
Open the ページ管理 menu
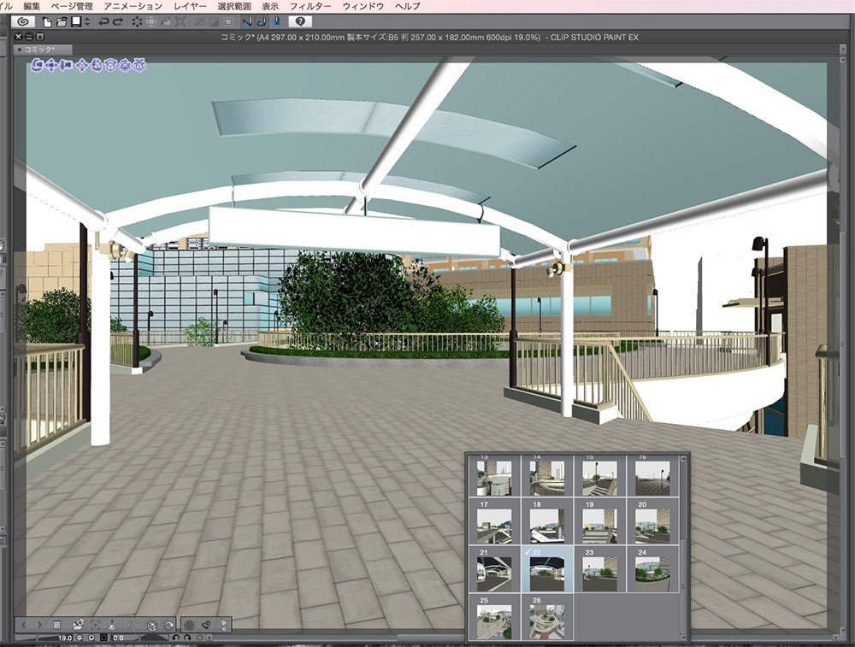[x=72, y=7]
